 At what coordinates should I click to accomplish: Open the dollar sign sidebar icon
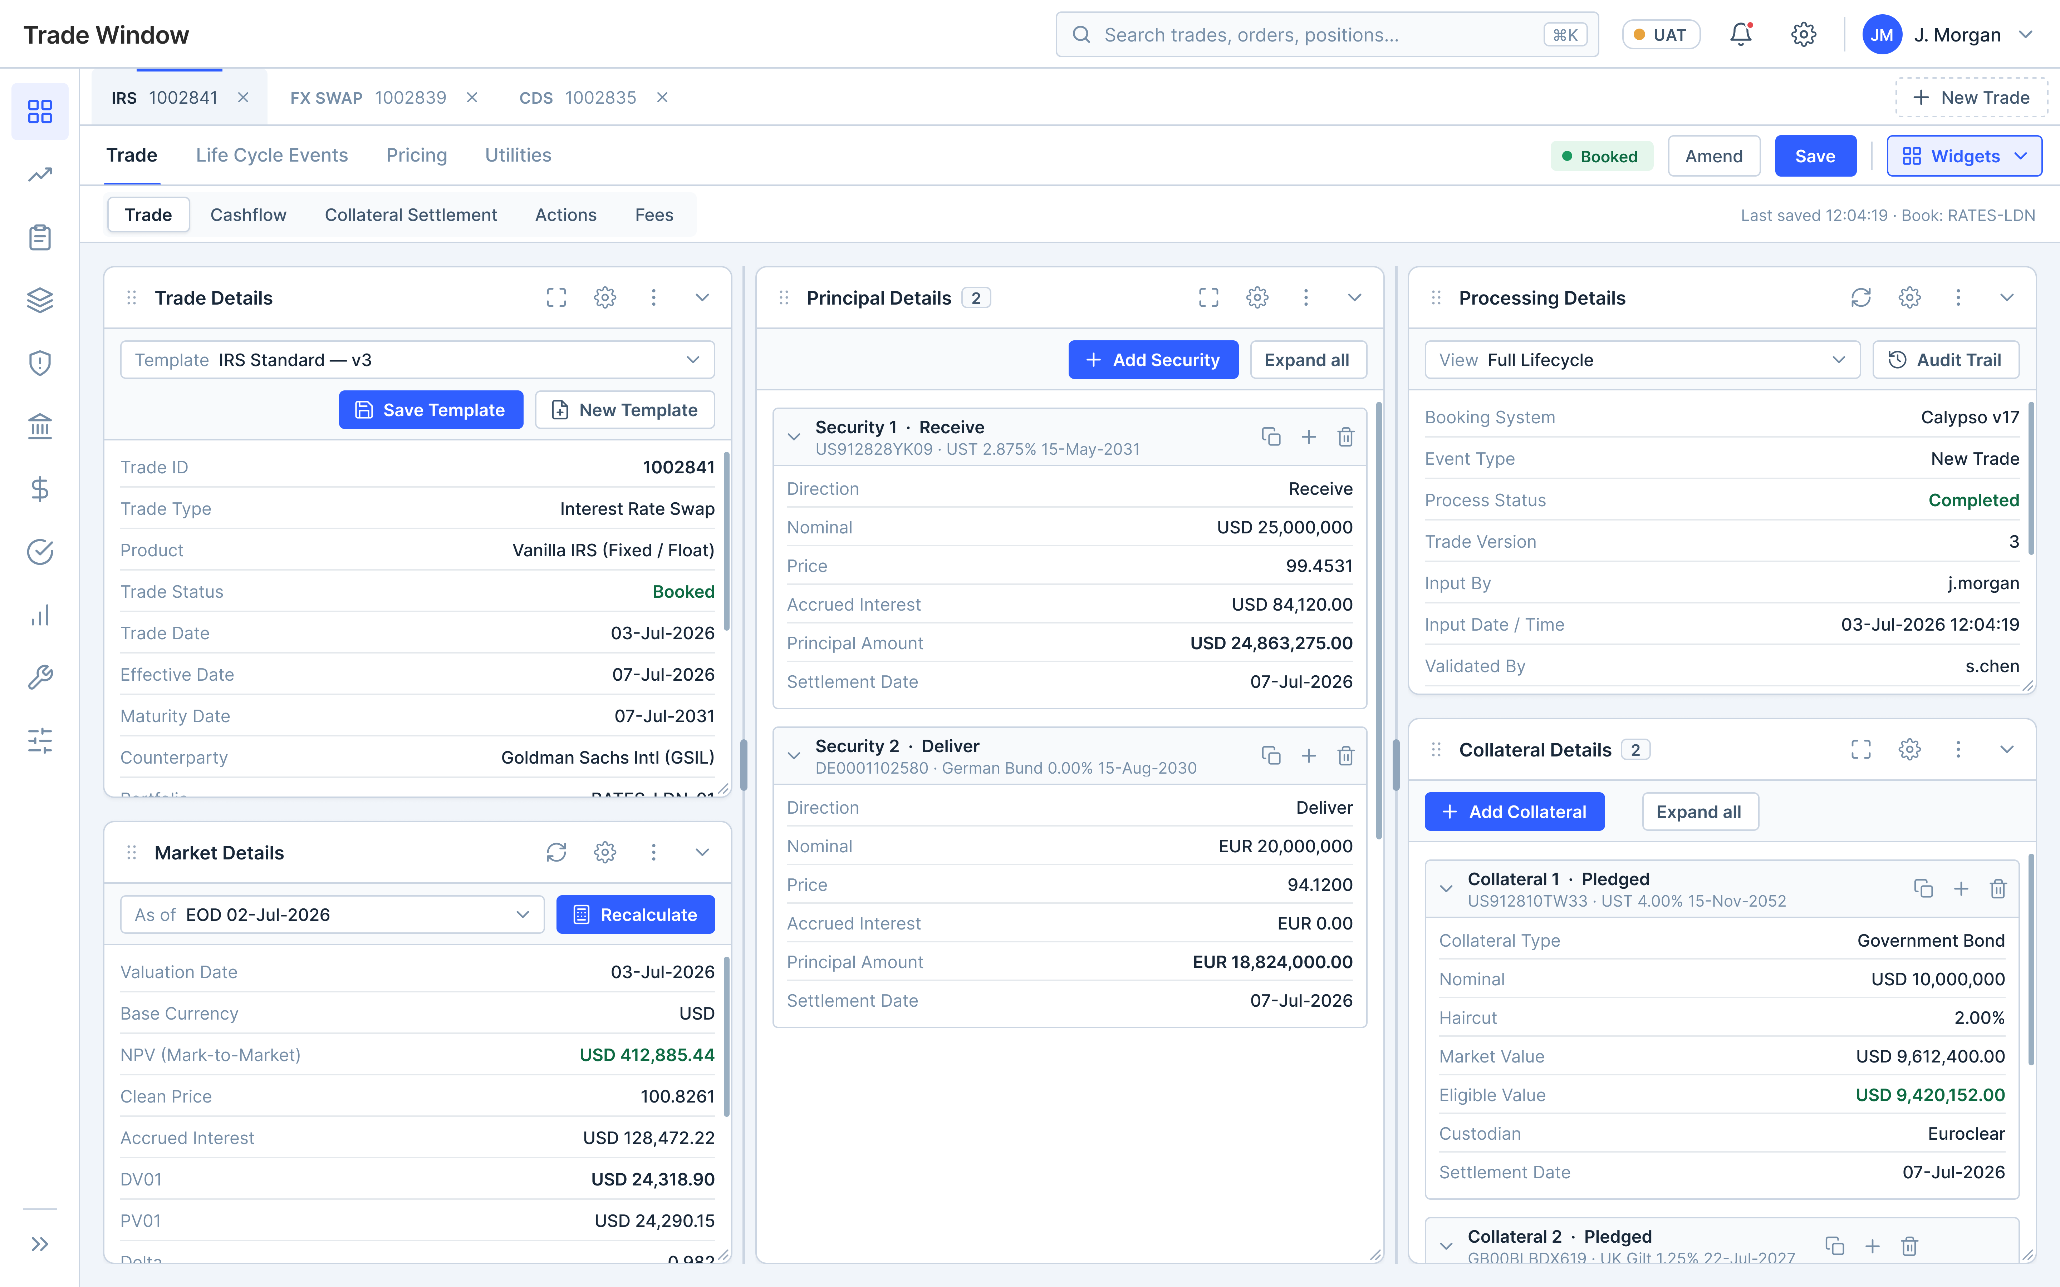pos(40,489)
